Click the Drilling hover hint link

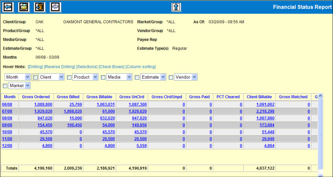coord(35,67)
